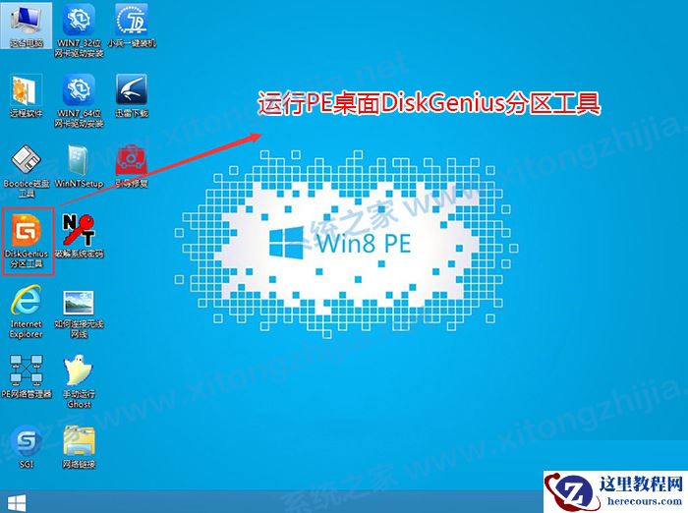Open the 这台电脑 (This PC) desktop icon
Image resolution: width=688 pixels, height=513 pixels.
(26, 25)
